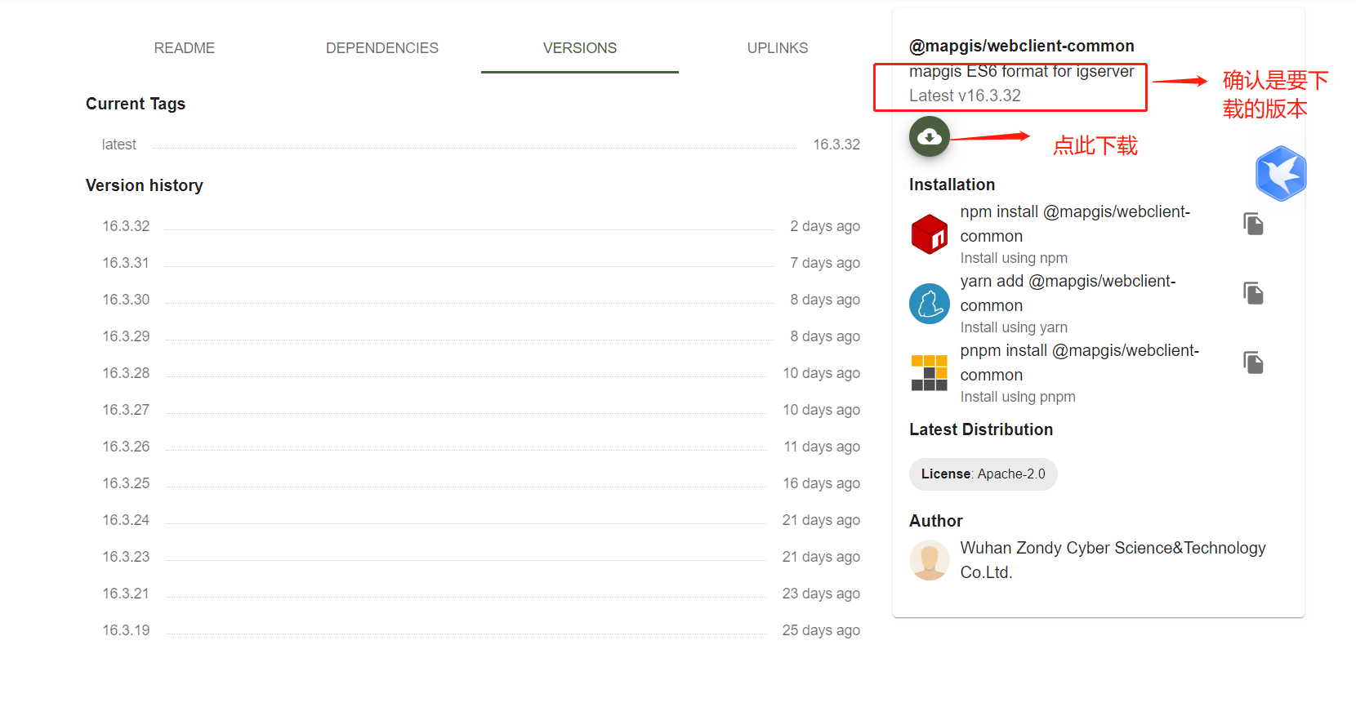Select the VERSIONS tab
Image resolution: width=1356 pixels, height=725 pixels.
pos(580,48)
